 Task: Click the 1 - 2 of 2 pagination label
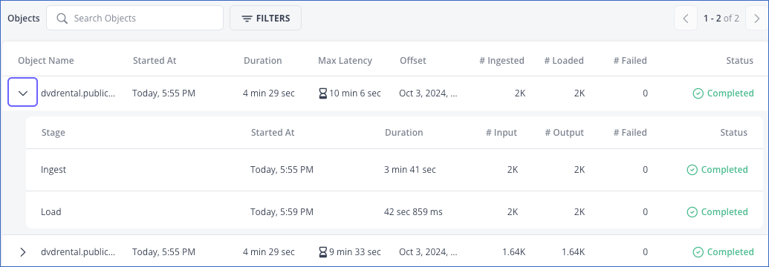(721, 19)
